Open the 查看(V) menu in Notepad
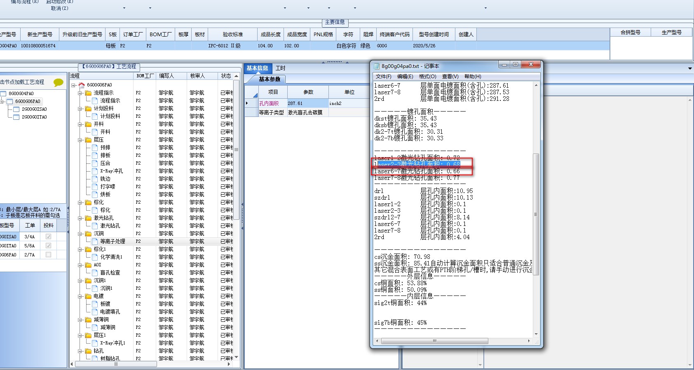 [x=450, y=77]
